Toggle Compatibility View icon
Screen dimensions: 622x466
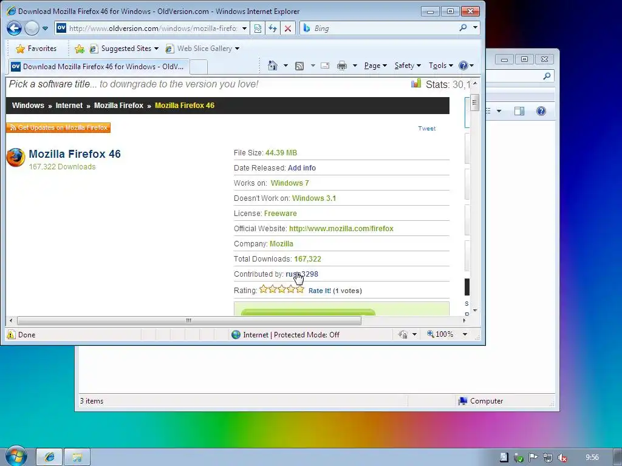point(258,29)
